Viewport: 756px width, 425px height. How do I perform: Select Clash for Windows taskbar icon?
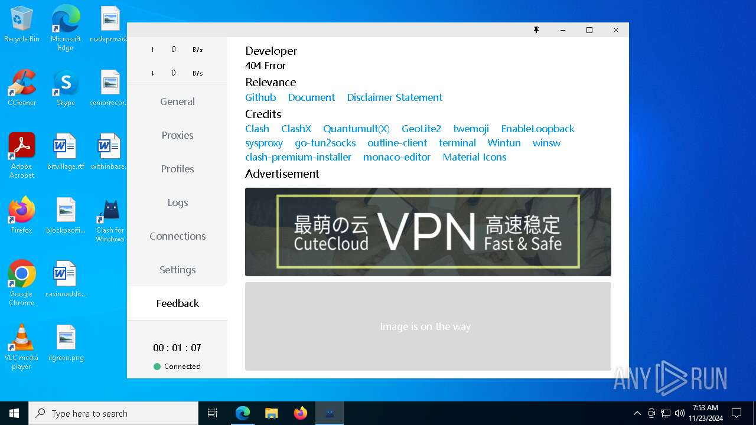[x=330, y=413]
